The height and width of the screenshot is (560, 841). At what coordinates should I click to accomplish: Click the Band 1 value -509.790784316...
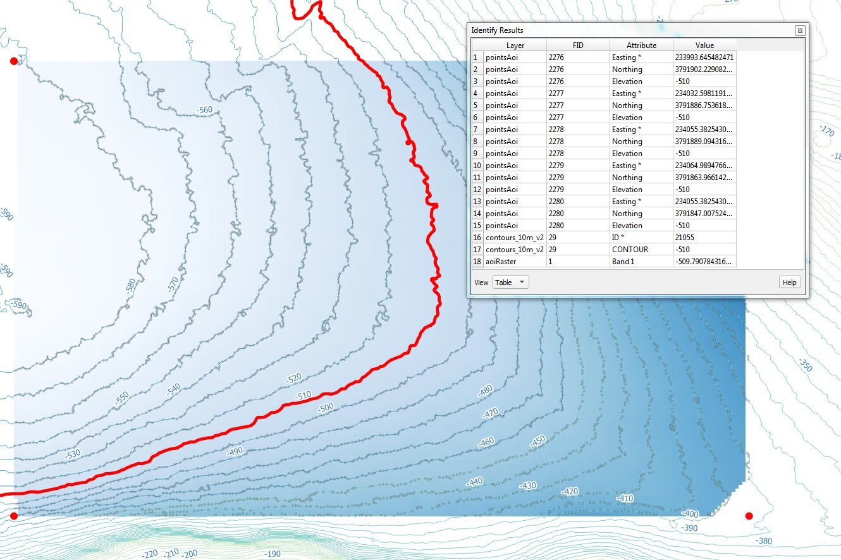(704, 261)
